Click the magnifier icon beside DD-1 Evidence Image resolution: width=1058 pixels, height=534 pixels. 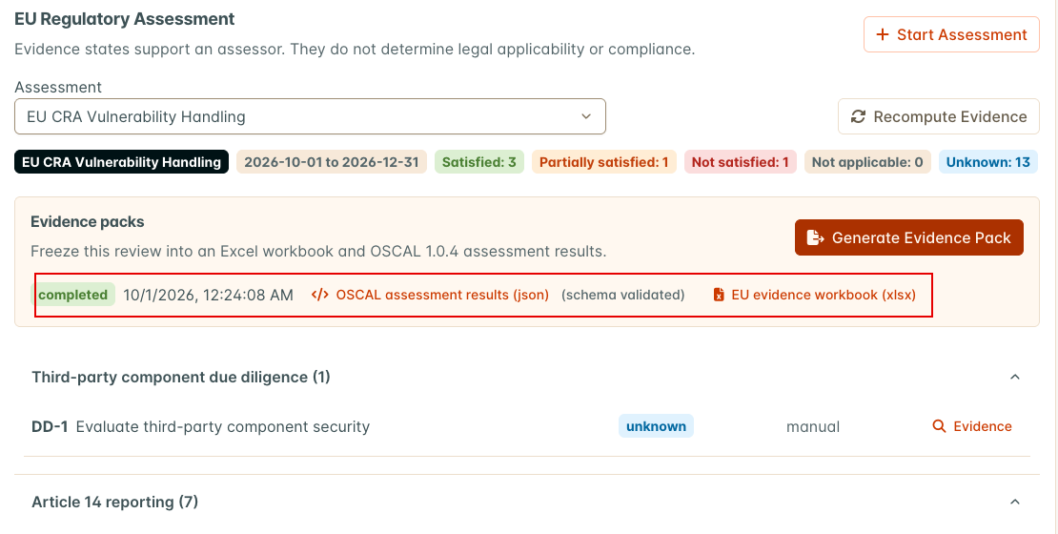(x=939, y=426)
